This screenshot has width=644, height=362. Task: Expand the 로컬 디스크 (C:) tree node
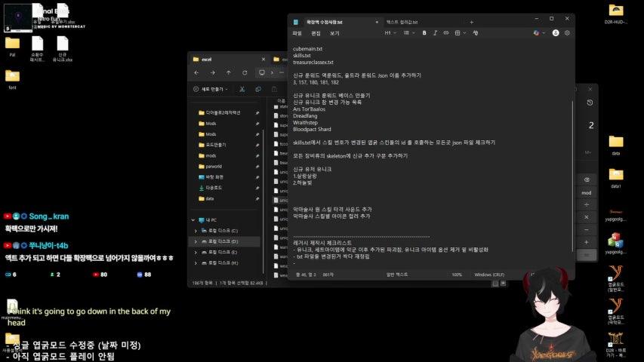(196, 231)
